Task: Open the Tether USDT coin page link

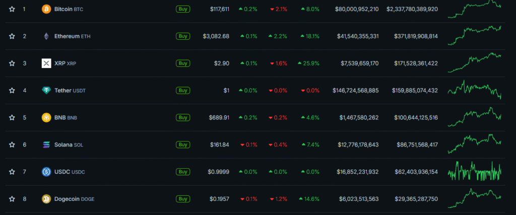Action: (x=70, y=91)
